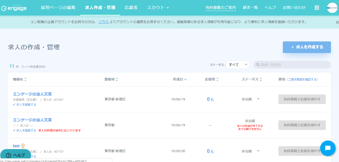
Task: Click the 11 件 result count
Action: [x=14, y=66]
